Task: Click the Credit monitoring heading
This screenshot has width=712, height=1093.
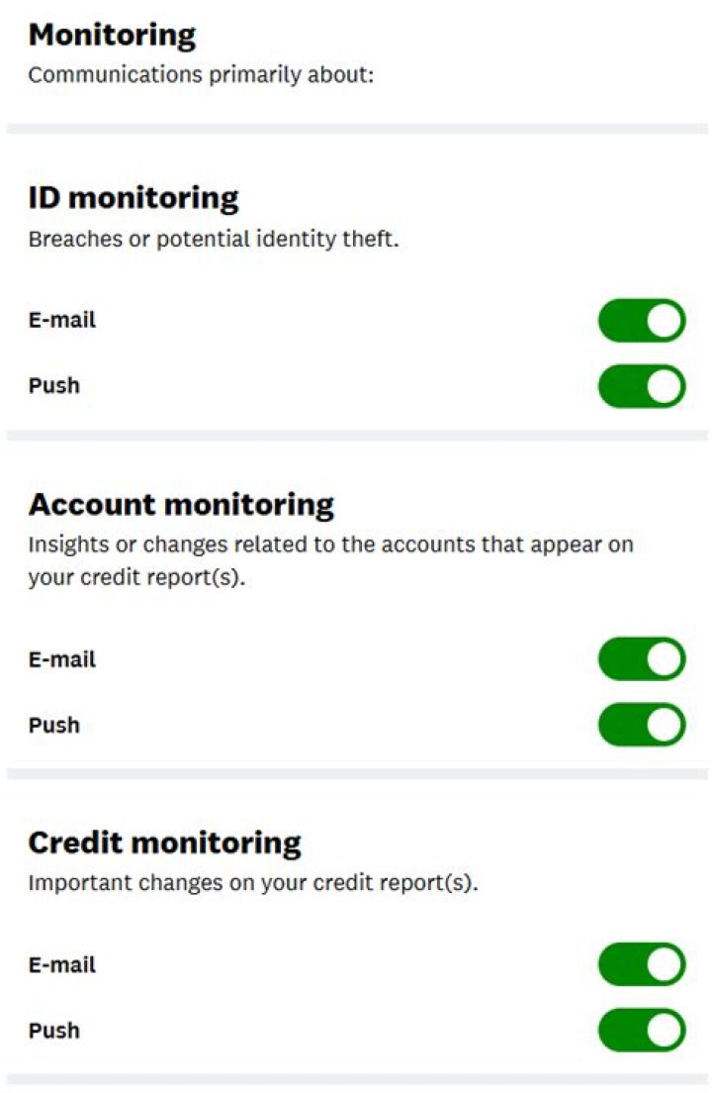Action: (x=164, y=844)
